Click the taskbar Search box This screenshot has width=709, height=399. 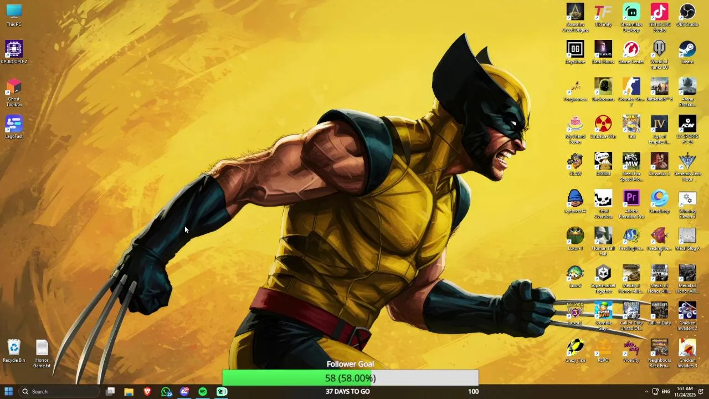click(59, 391)
